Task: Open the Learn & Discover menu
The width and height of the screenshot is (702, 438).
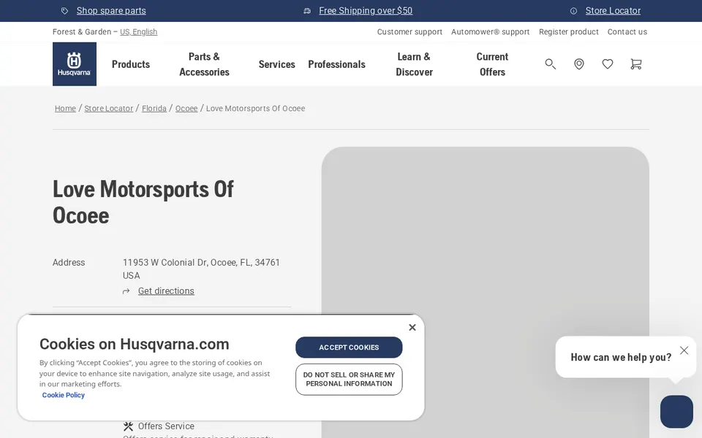Action: [x=414, y=64]
